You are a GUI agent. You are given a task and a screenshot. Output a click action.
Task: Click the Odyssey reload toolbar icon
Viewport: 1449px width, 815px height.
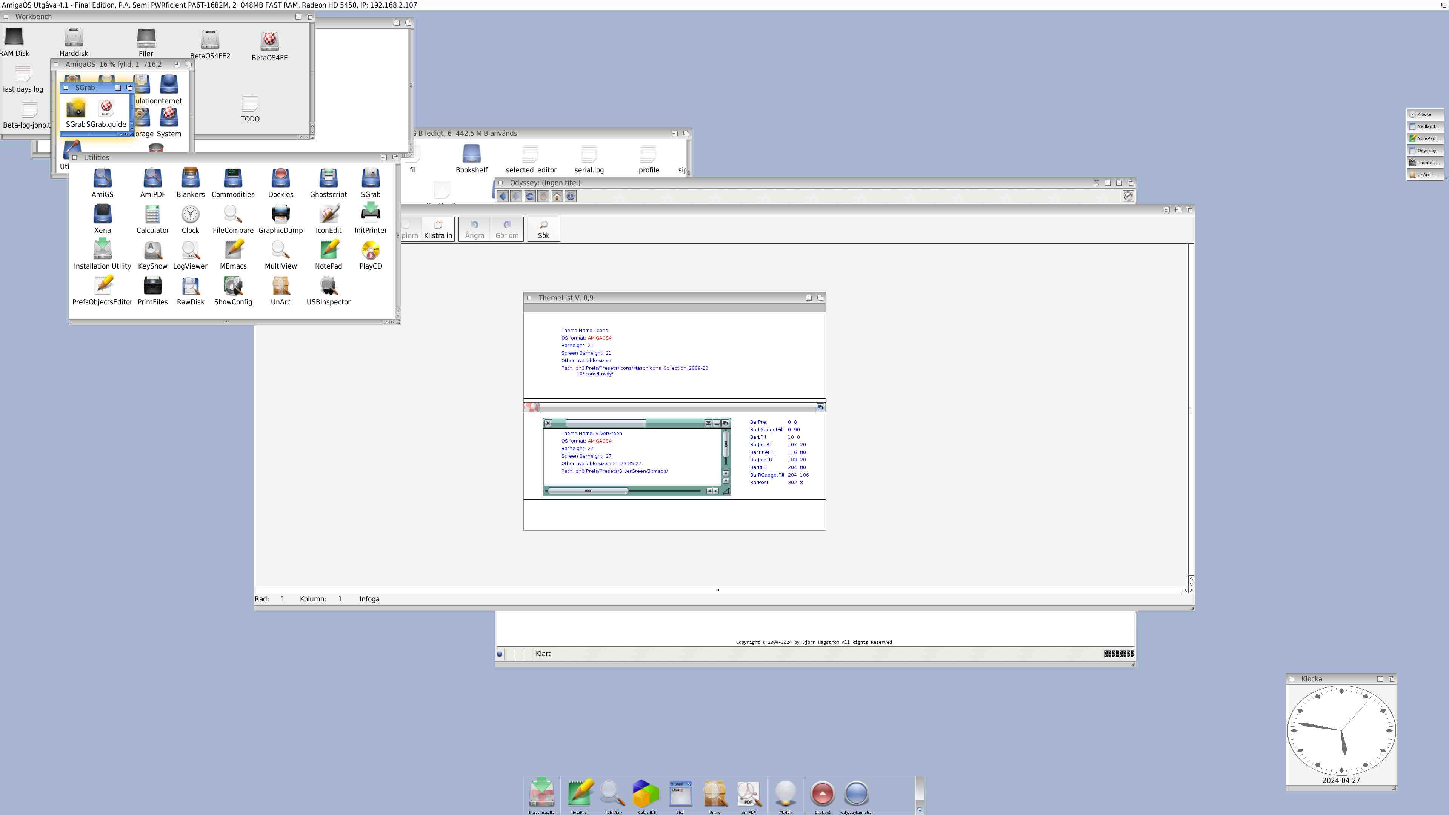pos(529,196)
